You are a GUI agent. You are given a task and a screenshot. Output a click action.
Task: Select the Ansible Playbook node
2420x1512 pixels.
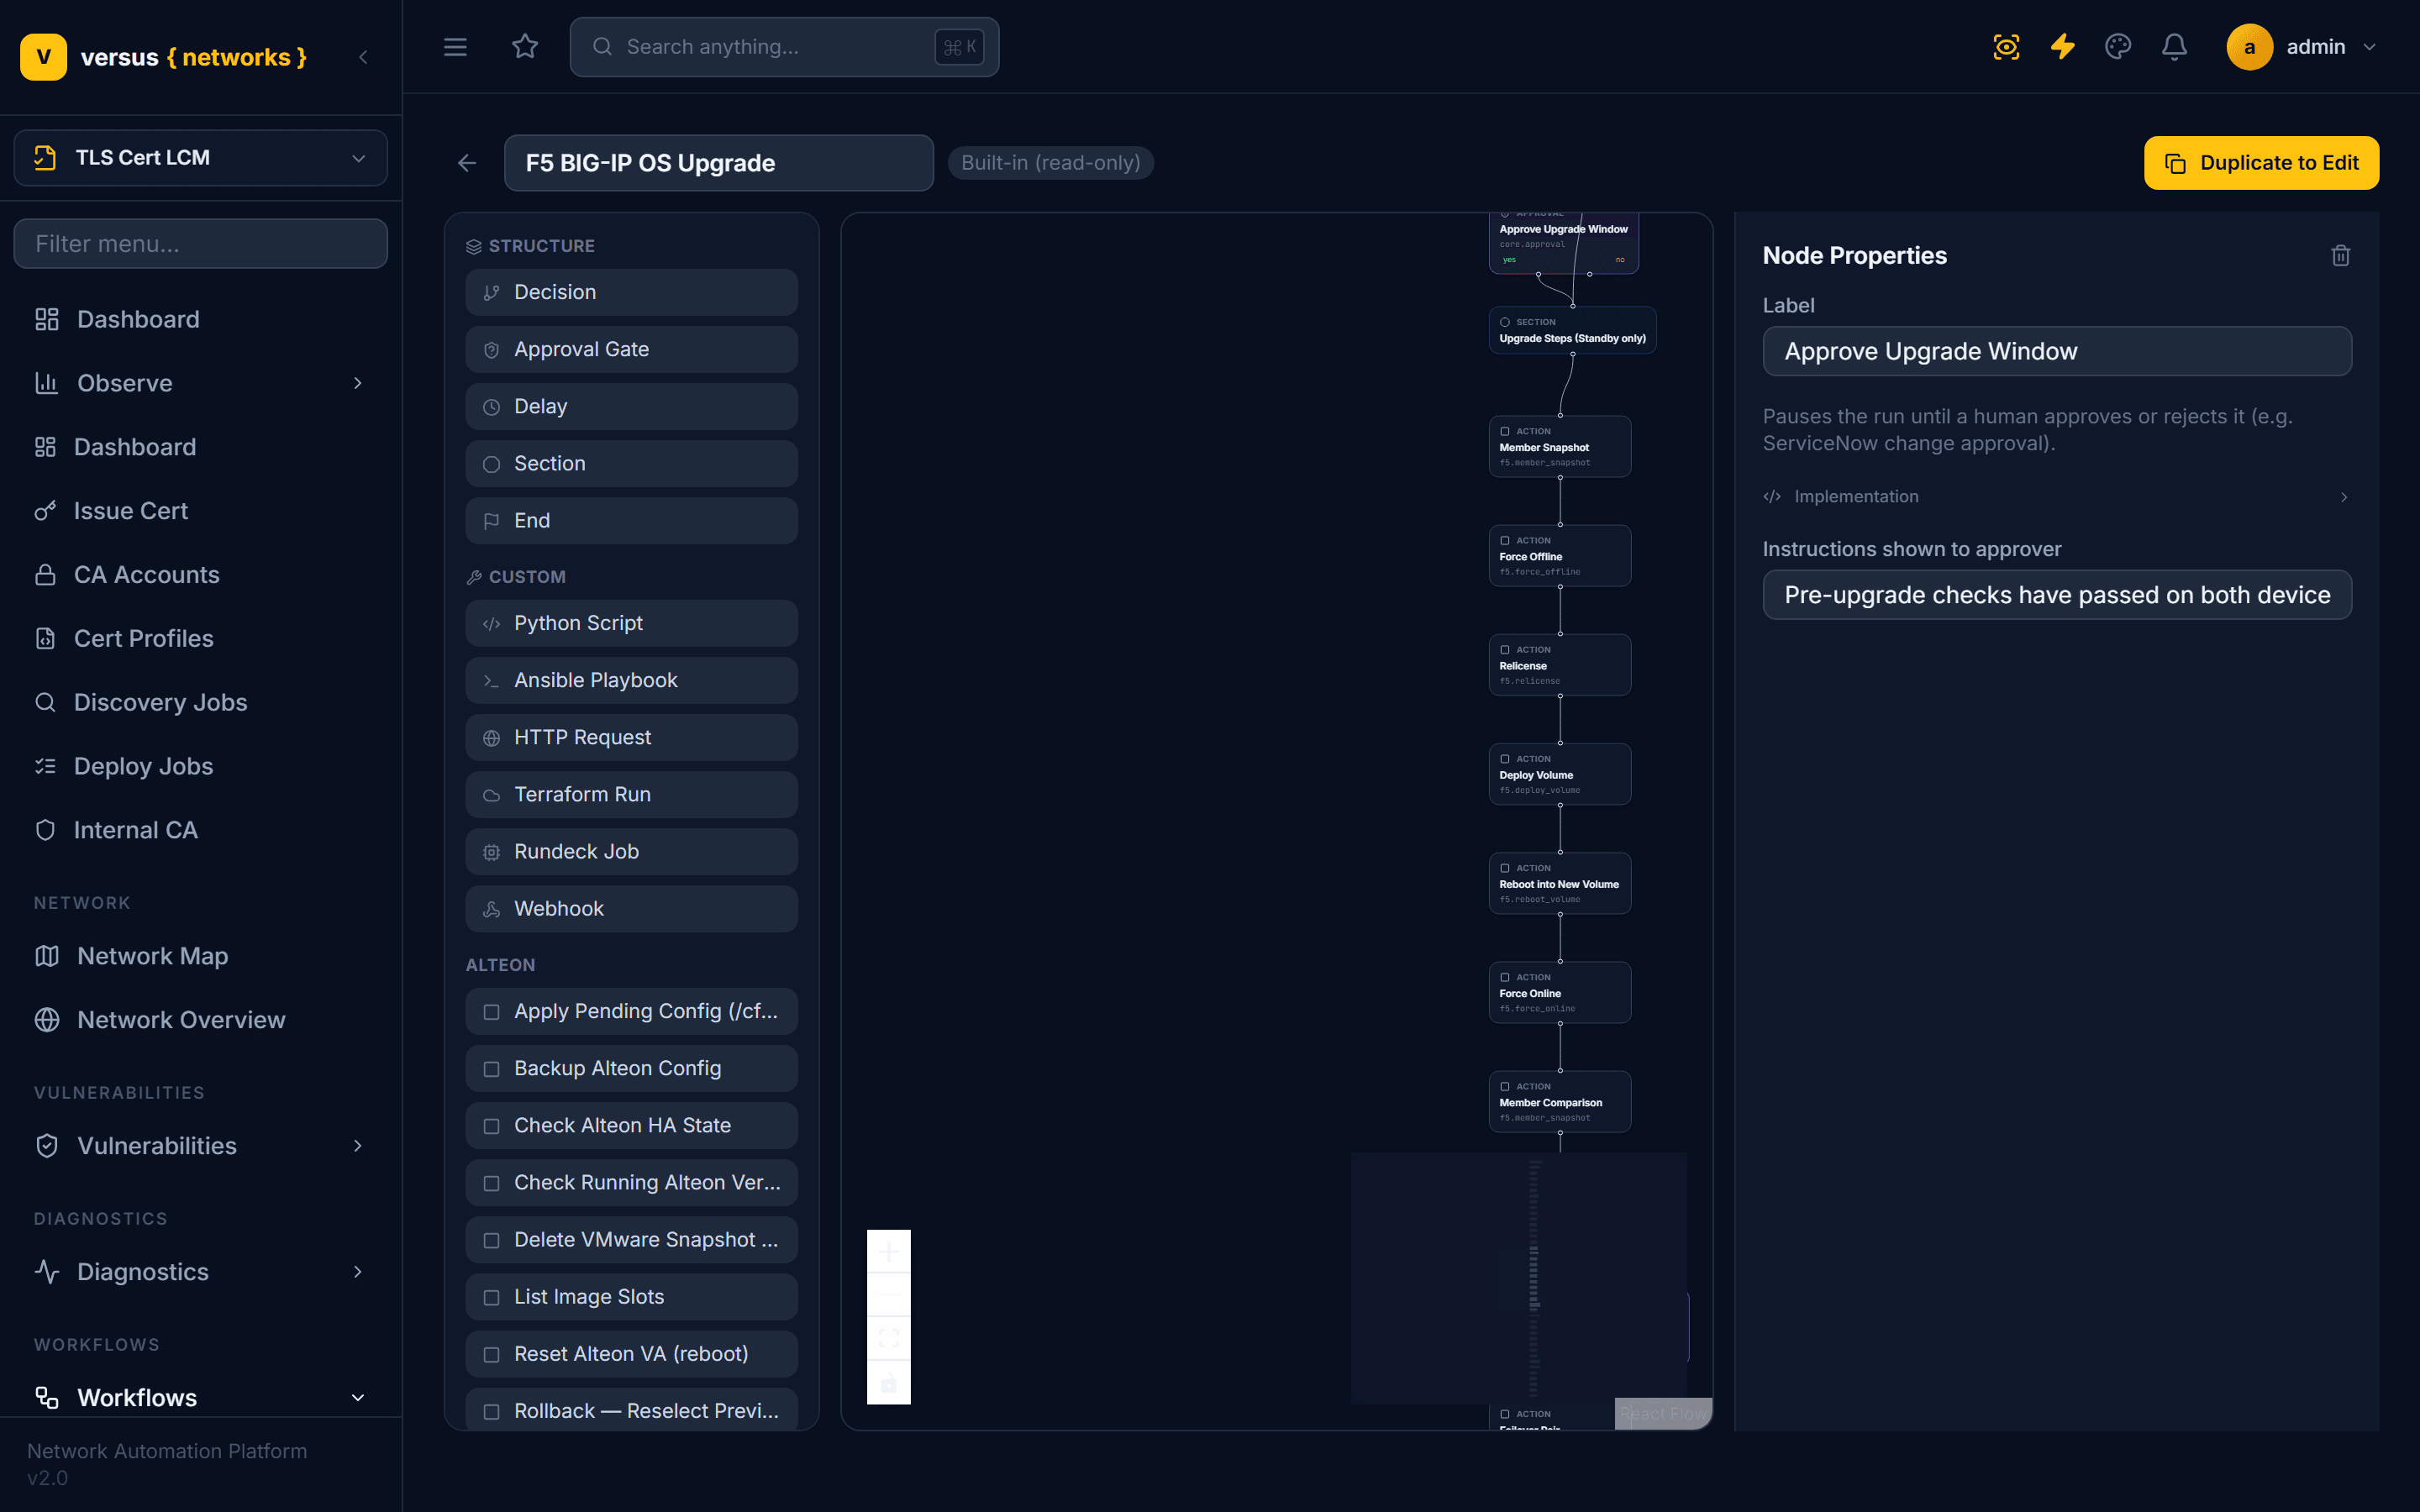(631, 680)
